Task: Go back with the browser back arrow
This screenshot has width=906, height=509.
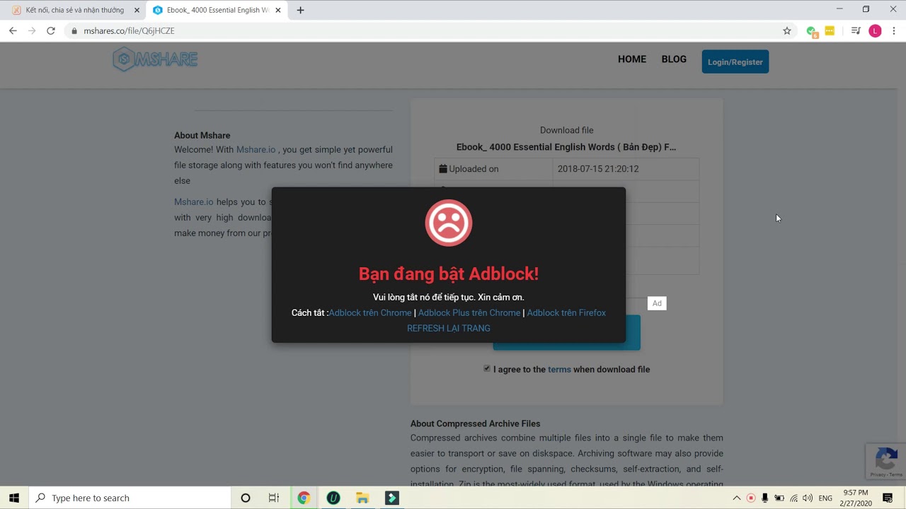Action: pyautogui.click(x=13, y=31)
